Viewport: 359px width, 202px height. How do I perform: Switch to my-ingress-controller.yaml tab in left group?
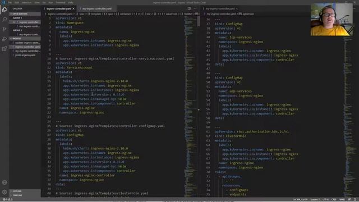click(x=97, y=9)
